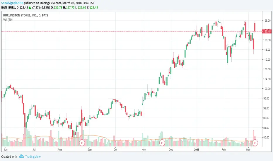Click the 112.00 price axis label

267,59
